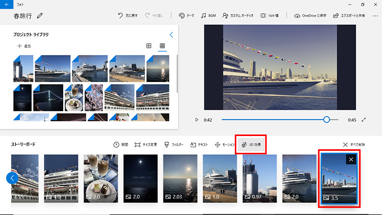Open the テーマ theme picker

(186, 16)
